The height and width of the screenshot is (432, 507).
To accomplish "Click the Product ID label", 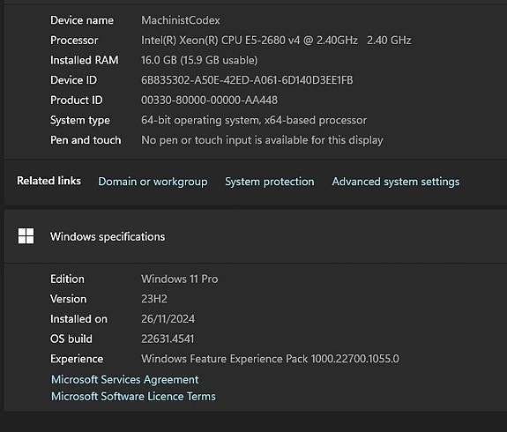I will tap(77, 101).
